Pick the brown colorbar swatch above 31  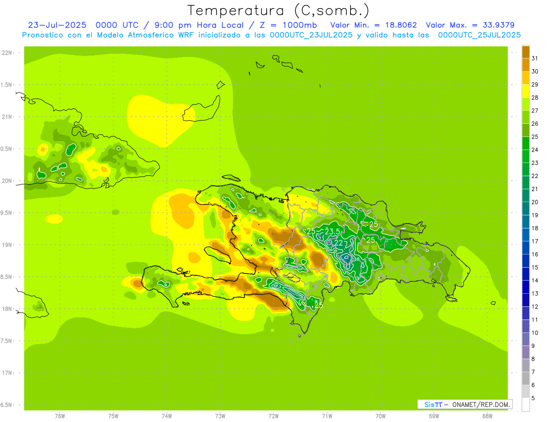tap(526, 51)
